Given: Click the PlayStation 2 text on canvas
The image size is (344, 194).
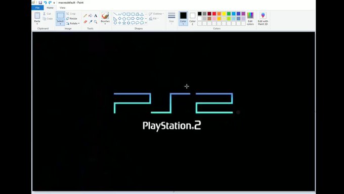Looking at the screenshot, I should click(x=172, y=126).
